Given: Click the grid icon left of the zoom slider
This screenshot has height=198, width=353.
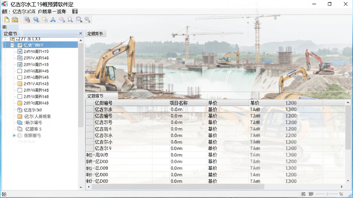Looking at the screenshot, I should pyautogui.click(x=303, y=194).
